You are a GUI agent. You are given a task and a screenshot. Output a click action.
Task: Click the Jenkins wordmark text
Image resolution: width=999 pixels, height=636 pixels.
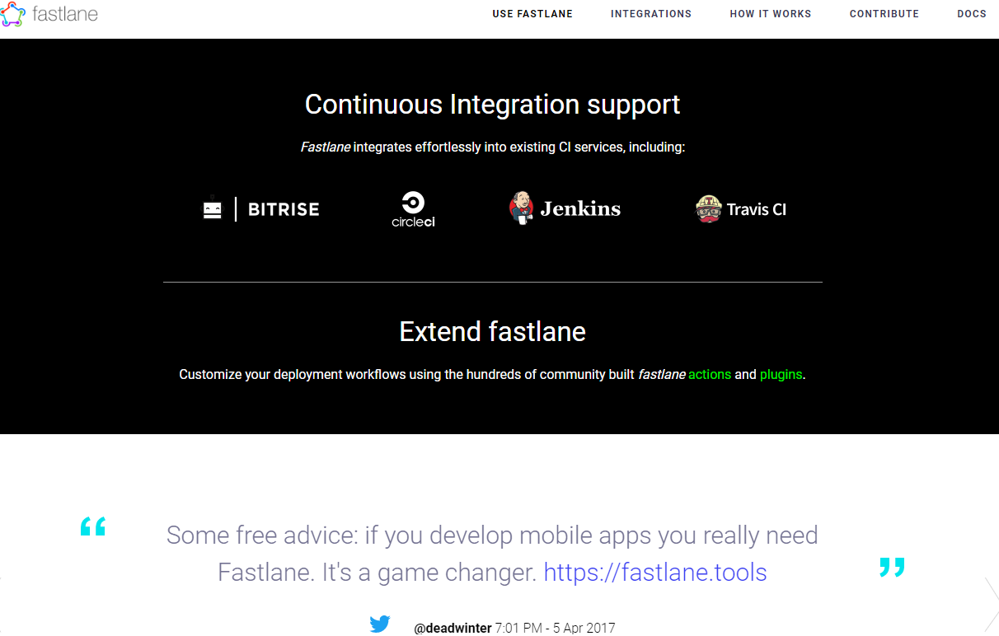coord(580,208)
